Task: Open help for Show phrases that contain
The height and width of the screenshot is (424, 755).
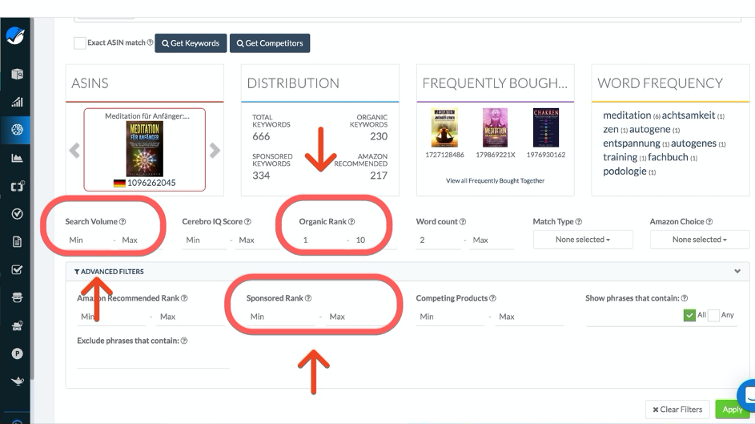Action: point(685,298)
